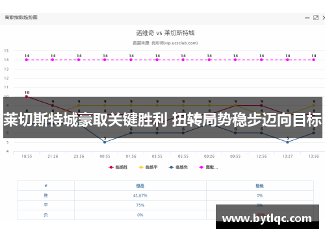Click the 13:56 time axis label
This screenshot has width=325, height=235.
tap(313, 156)
